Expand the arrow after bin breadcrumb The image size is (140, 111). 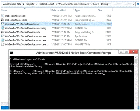click(x=99, y=4)
